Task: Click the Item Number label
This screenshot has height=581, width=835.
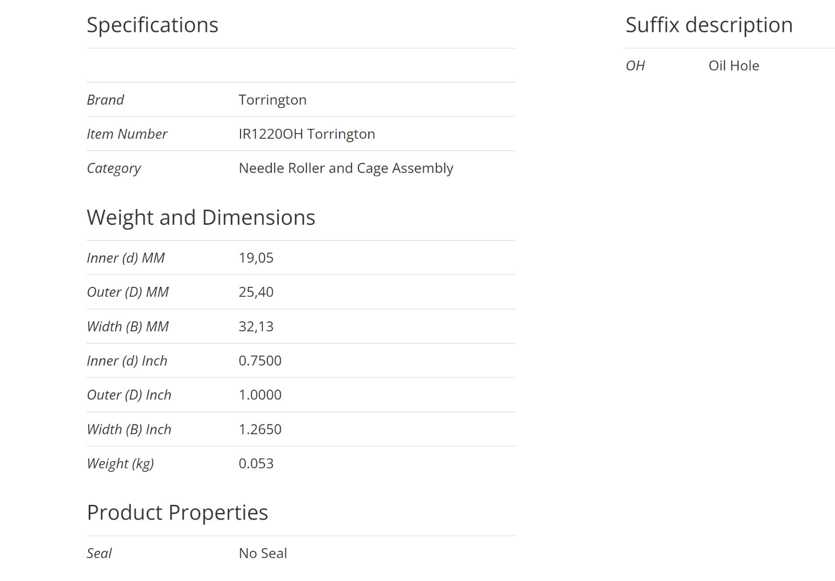Action: point(127,134)
